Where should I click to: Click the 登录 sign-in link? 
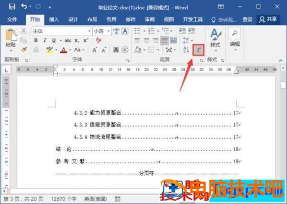tap(247, 19)
